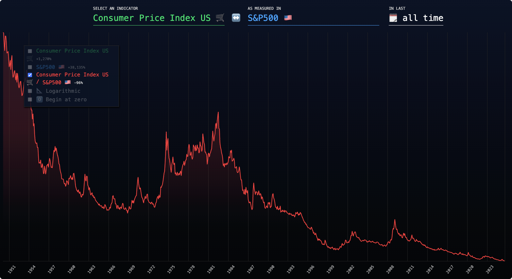Open the 'As measured in' S&P500 dropdown

pos(263,18)
